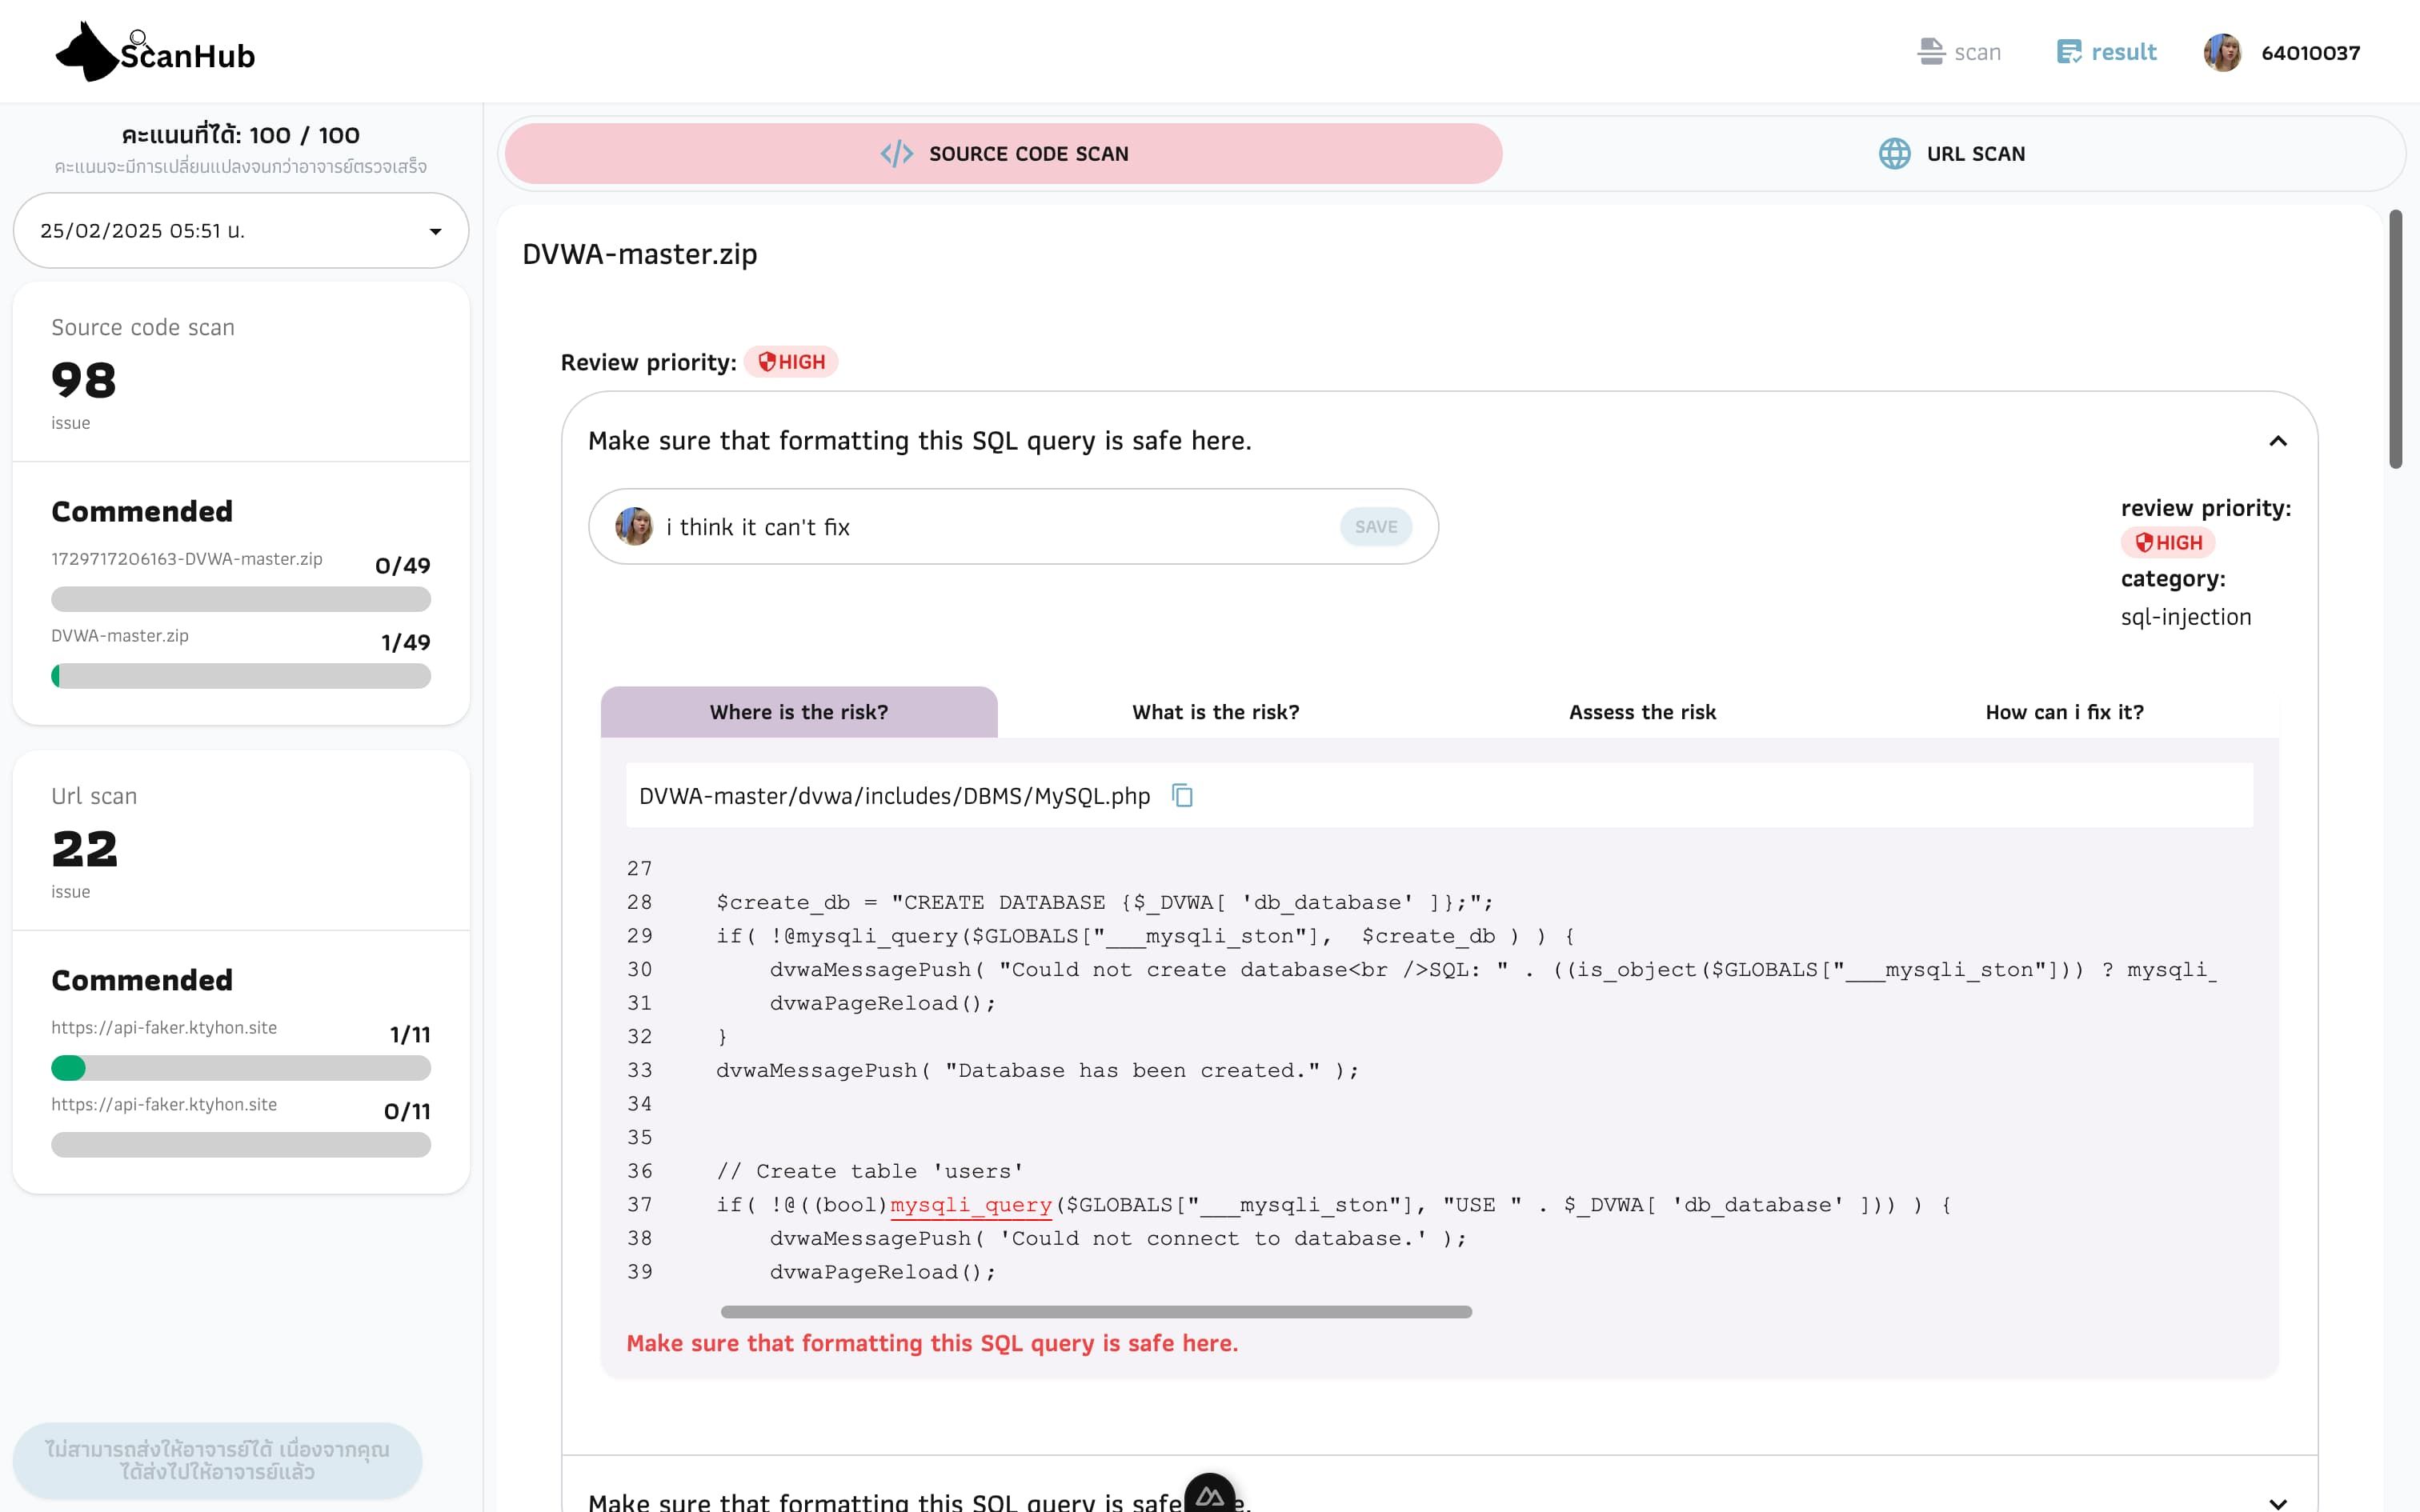The height and width of the screenshot is (1512, 2420).
Task: Click the disabled send-to-teacher button
Action: [x=217, y=1461]
